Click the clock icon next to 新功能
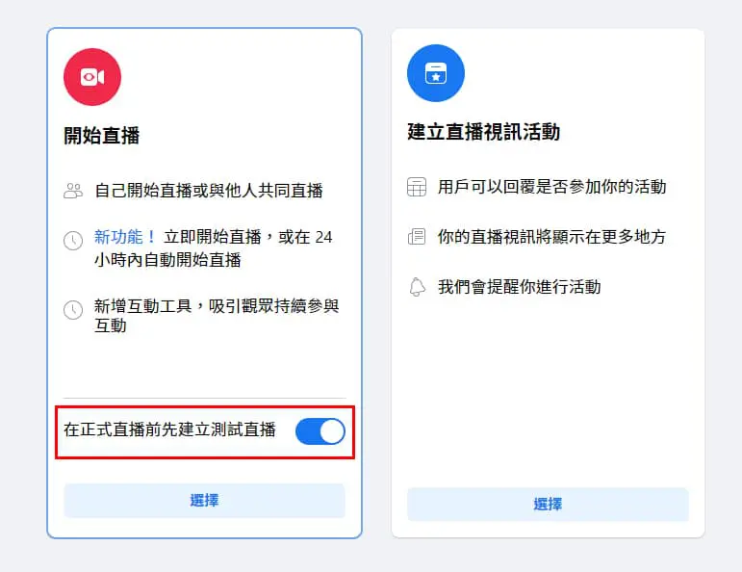 click(73, 241)
